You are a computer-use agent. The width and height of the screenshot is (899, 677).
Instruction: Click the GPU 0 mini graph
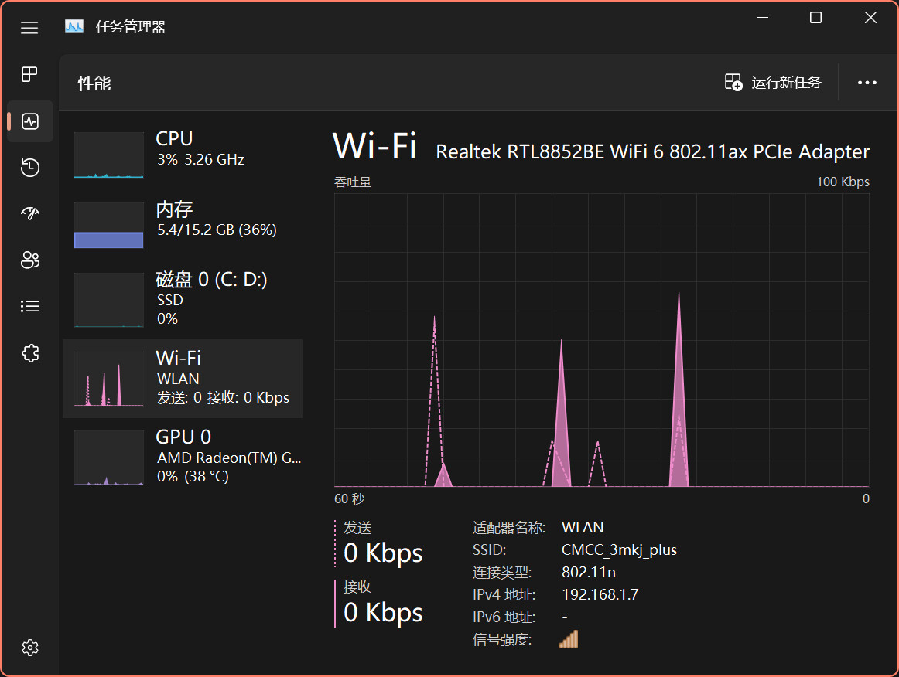pos(109,458)
